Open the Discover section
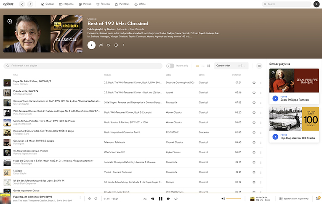This screenshot has width=322, height=204. click(x=48, y=4)
